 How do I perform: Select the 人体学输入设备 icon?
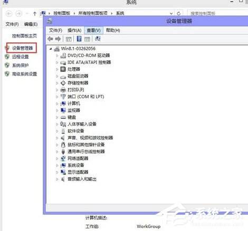click(63, 124)
